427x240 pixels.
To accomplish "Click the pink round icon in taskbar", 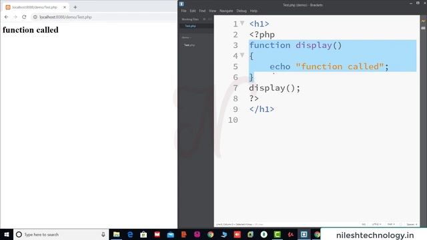I will click(197, 235).
